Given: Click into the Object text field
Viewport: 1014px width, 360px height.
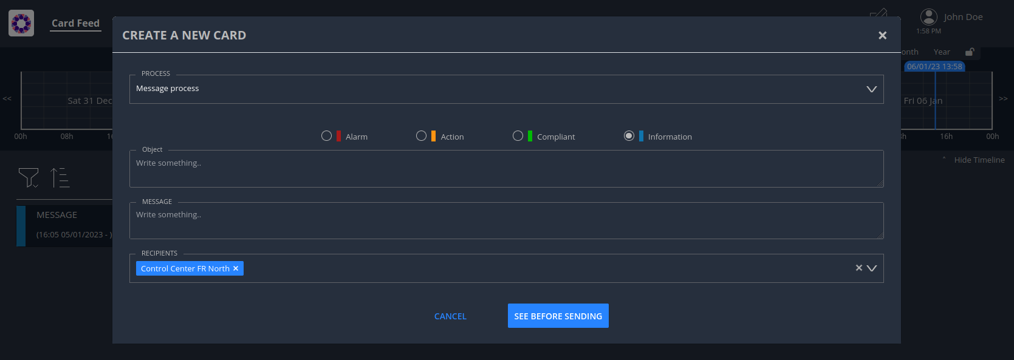Looking at the screenshot, I should point(506,169).
